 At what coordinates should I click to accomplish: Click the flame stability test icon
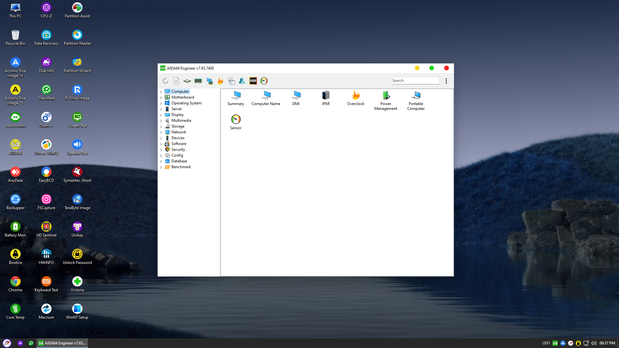pos(221,81)
